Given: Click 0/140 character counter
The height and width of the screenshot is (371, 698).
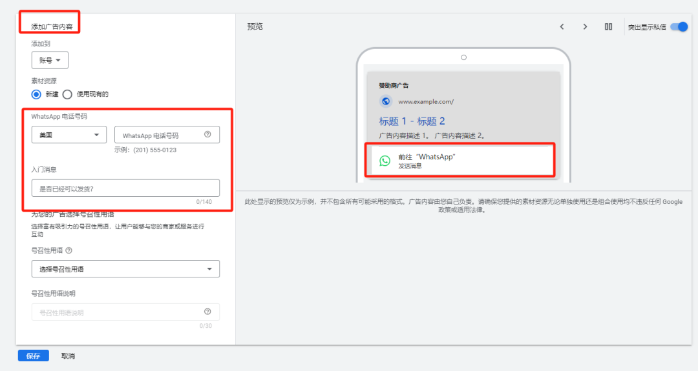Looking at the screenshot, I should [x=204, y=202].
